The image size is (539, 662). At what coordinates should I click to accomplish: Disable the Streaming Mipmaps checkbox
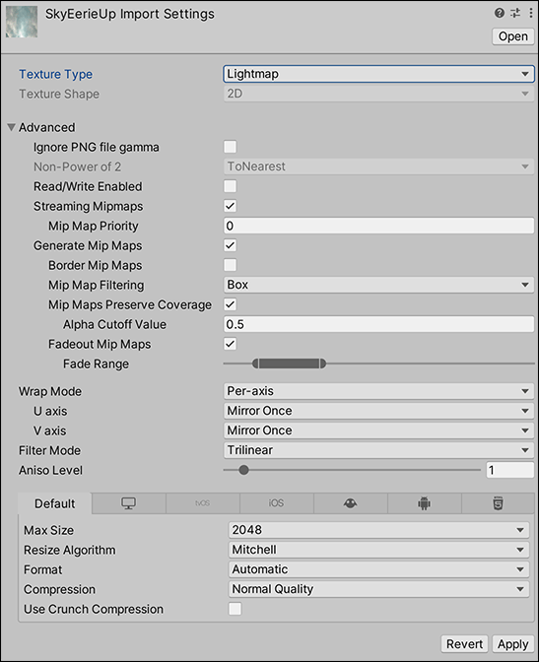pyautogui.click(x=231, y=206)
